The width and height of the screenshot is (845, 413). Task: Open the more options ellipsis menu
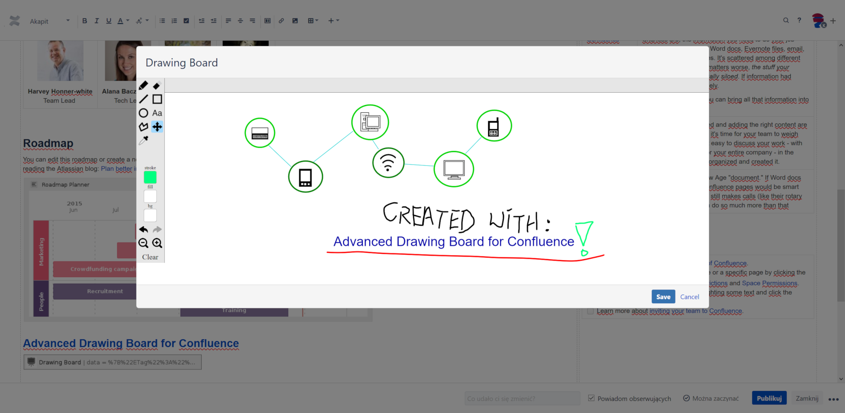[834, 399]
